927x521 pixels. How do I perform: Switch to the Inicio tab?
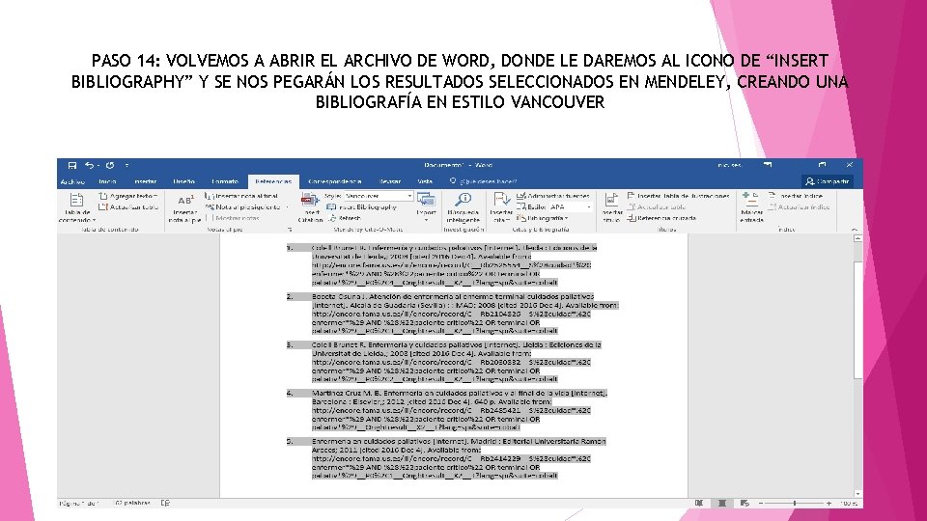pos(107,181)
